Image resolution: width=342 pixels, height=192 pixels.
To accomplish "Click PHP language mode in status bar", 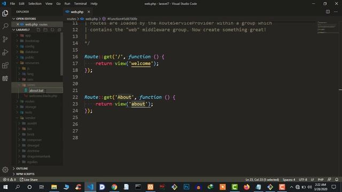I will [x=321, y=180].
